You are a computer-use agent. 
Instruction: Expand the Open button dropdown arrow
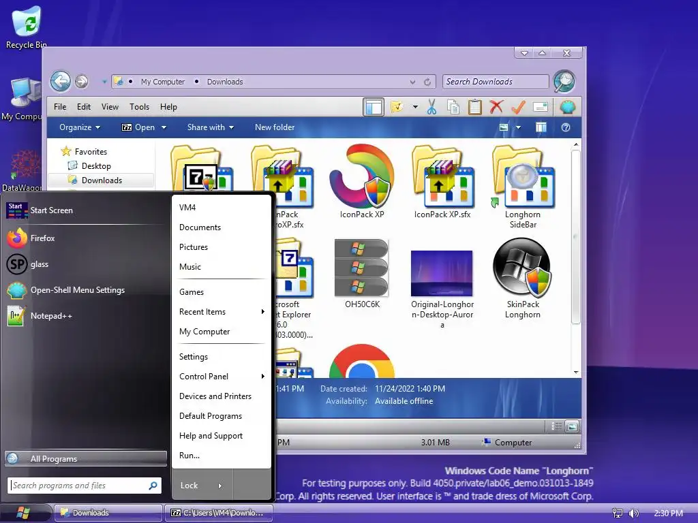tap(164, 127)
